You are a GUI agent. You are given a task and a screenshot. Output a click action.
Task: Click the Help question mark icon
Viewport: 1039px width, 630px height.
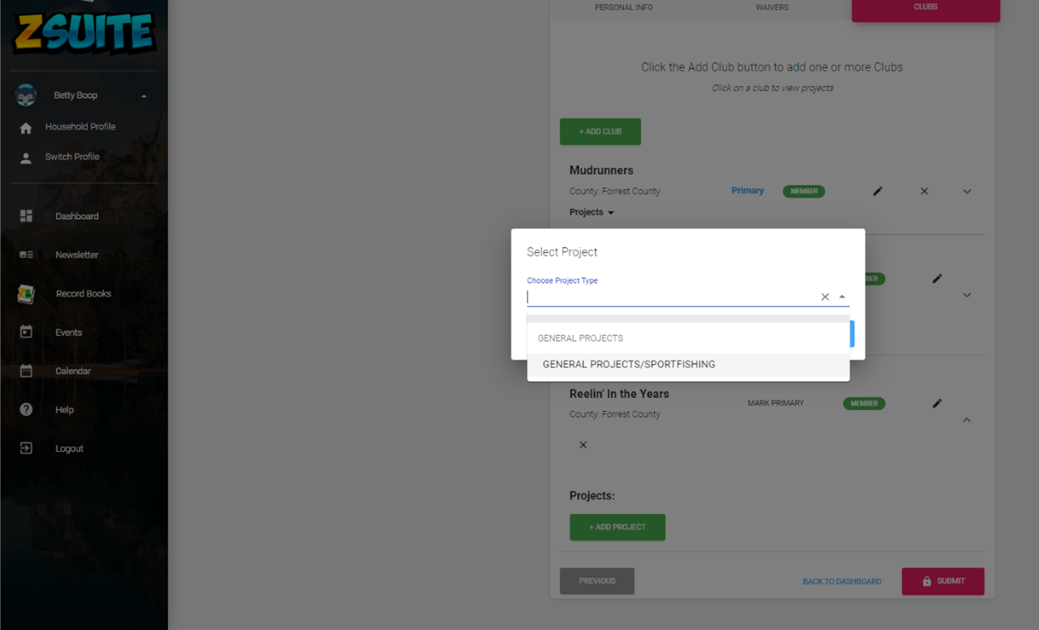pos(26,410)
